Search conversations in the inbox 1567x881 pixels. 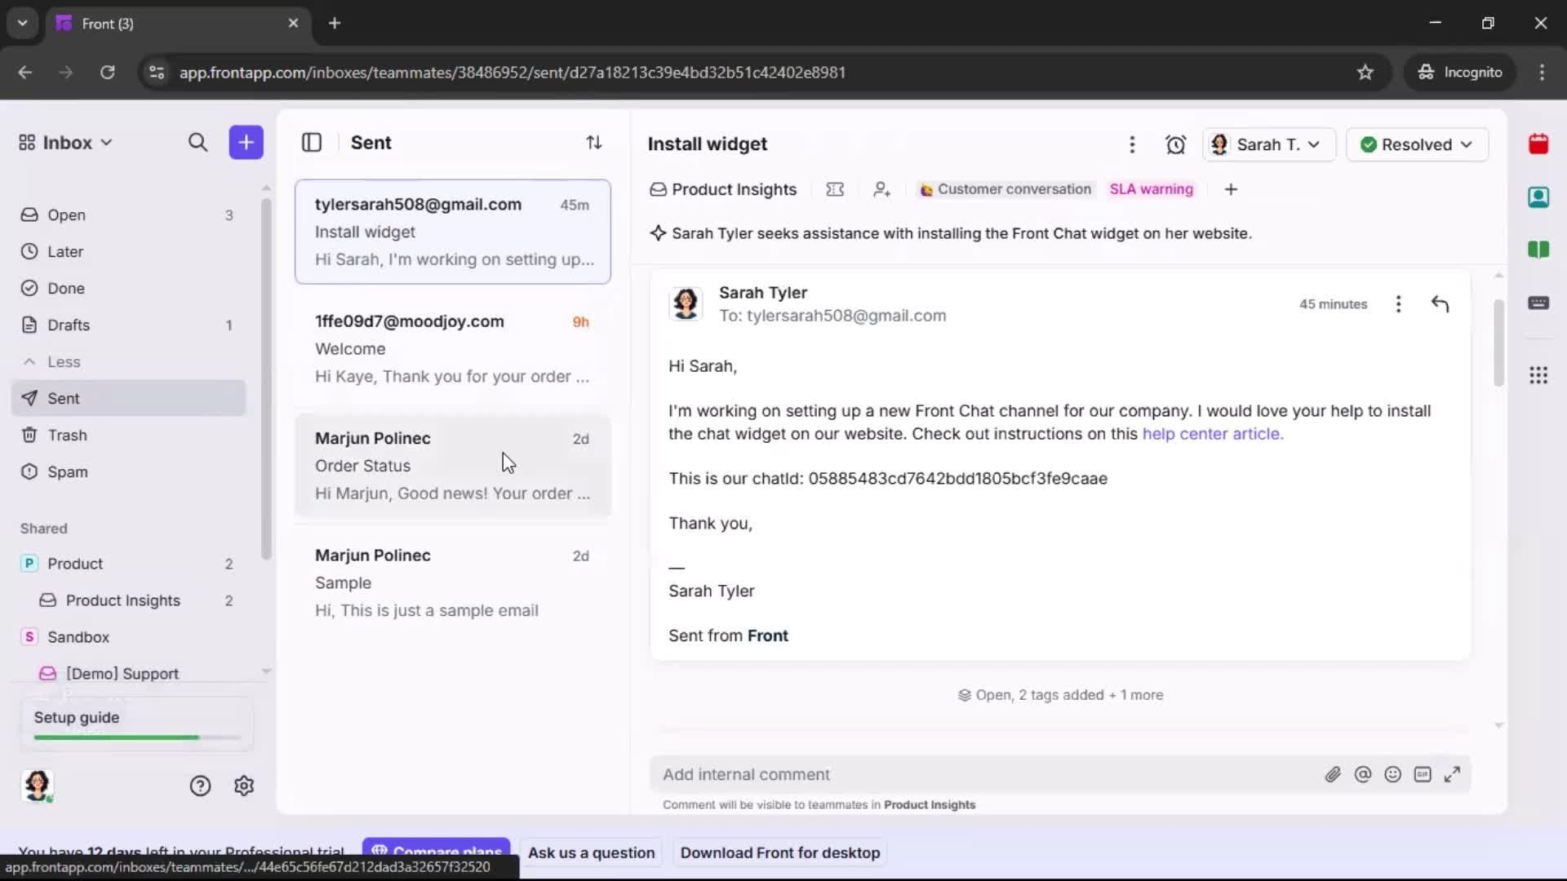coord(198,142)
